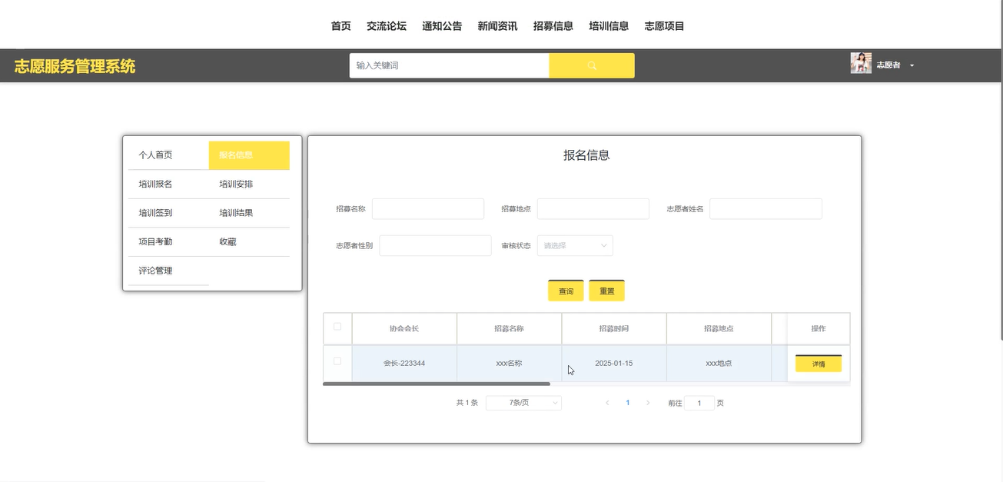
Task: Click the yellow search magnifier button
Action: point(591,65)
